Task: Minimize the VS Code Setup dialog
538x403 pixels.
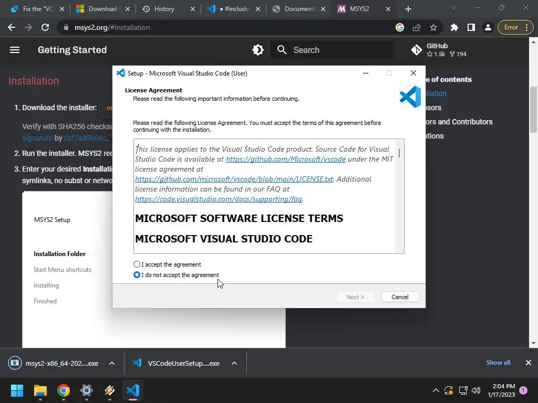Action: pos(366,73)
